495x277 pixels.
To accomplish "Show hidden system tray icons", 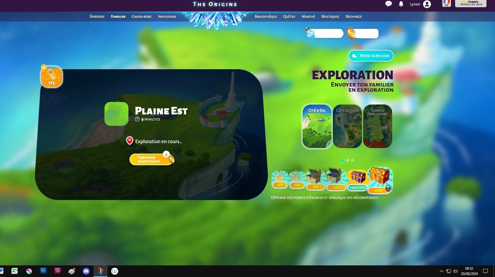I will click(442, 271).
